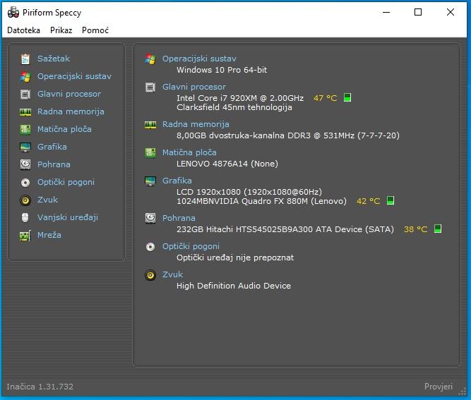Screen dimensions: 471x400
Task: Click the Provjeri update link in status bar
Action: pos(439,387)
